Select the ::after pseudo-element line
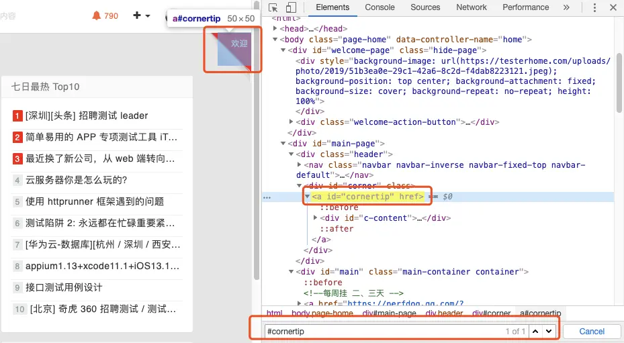 coord(337,229)
